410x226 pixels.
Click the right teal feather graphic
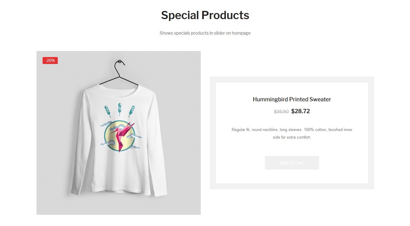(132, 111)
